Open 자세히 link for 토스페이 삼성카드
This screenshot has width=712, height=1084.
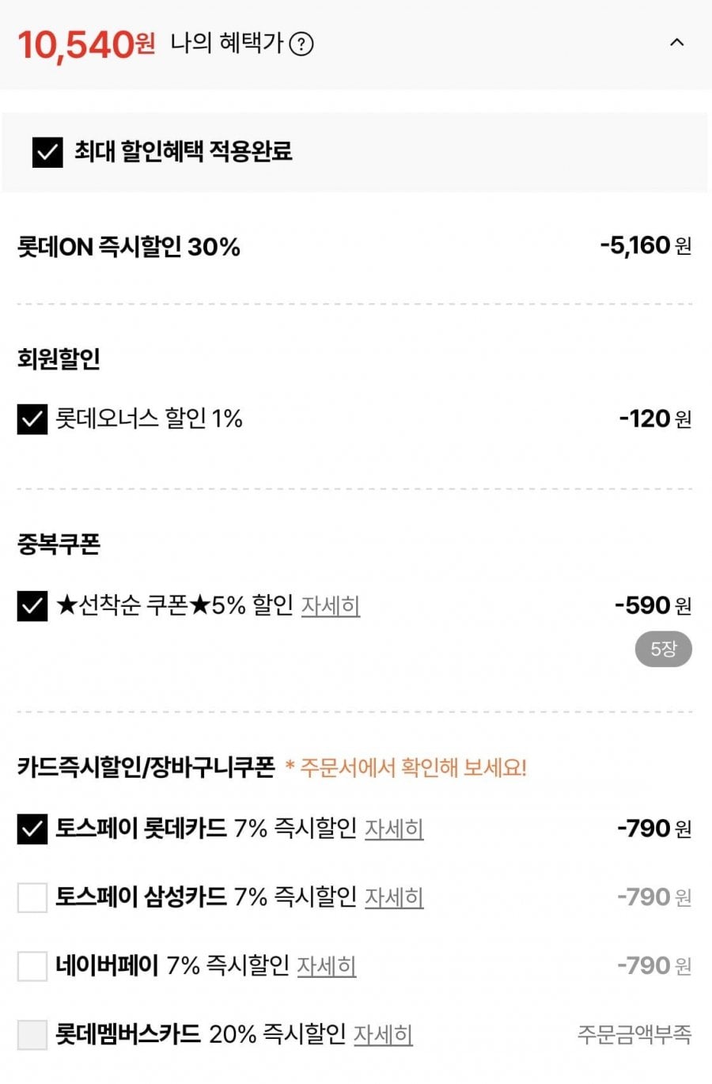(x=394, y=898)
